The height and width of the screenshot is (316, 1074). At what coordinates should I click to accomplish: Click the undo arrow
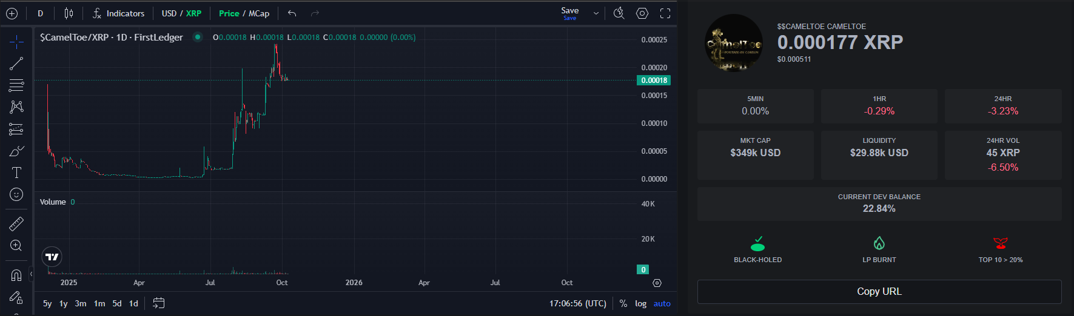pos(292,13)
